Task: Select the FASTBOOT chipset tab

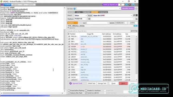Action: pos(71,12)
